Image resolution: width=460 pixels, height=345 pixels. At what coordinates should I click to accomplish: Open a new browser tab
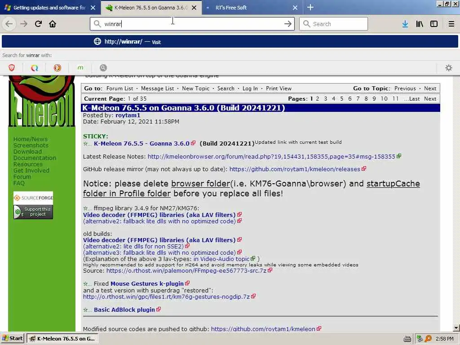(x=310, y=7)
